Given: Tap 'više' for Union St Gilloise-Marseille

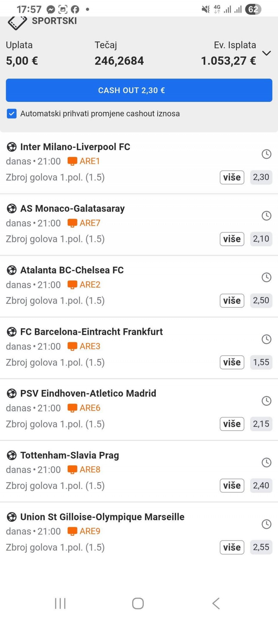Looking at the screenshot, I should (x=232, y=547).
